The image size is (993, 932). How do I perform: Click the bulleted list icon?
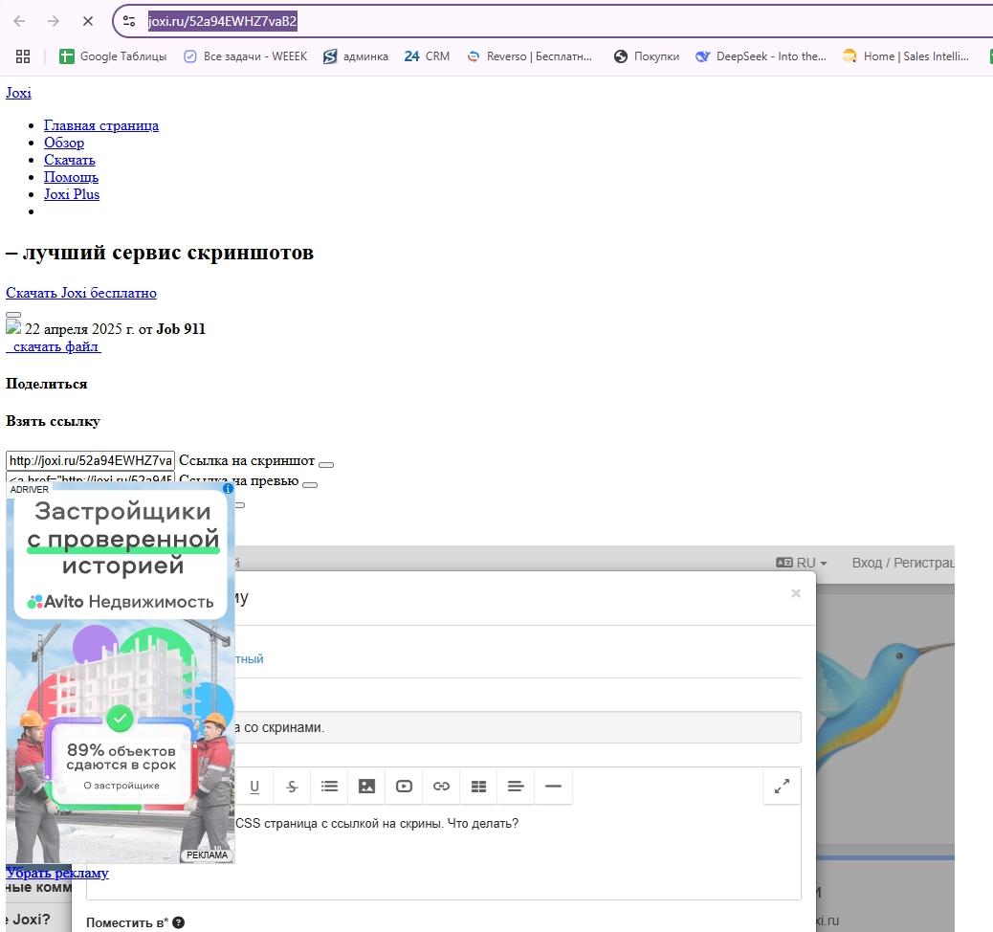click(x=329, y=787)
